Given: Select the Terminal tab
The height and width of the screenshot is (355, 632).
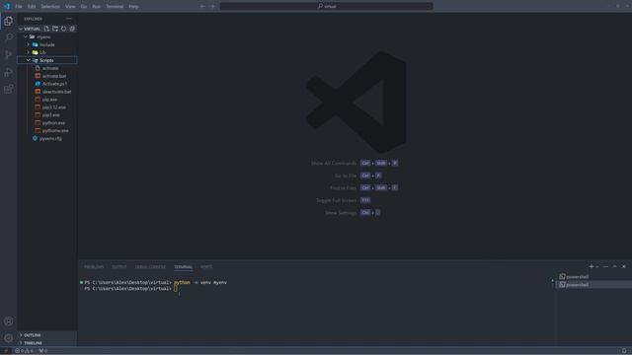Looking at the screenshot, I should (x=183, y=267).
